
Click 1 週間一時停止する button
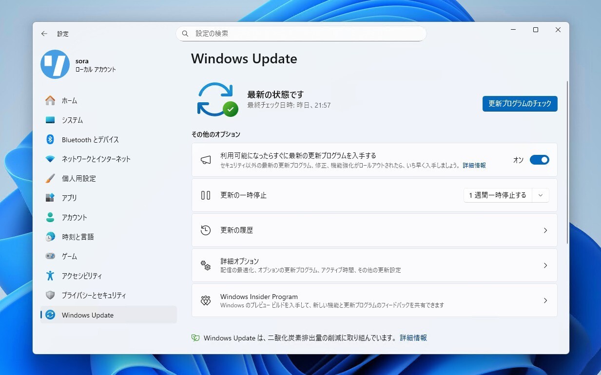[x=498, y=195]
